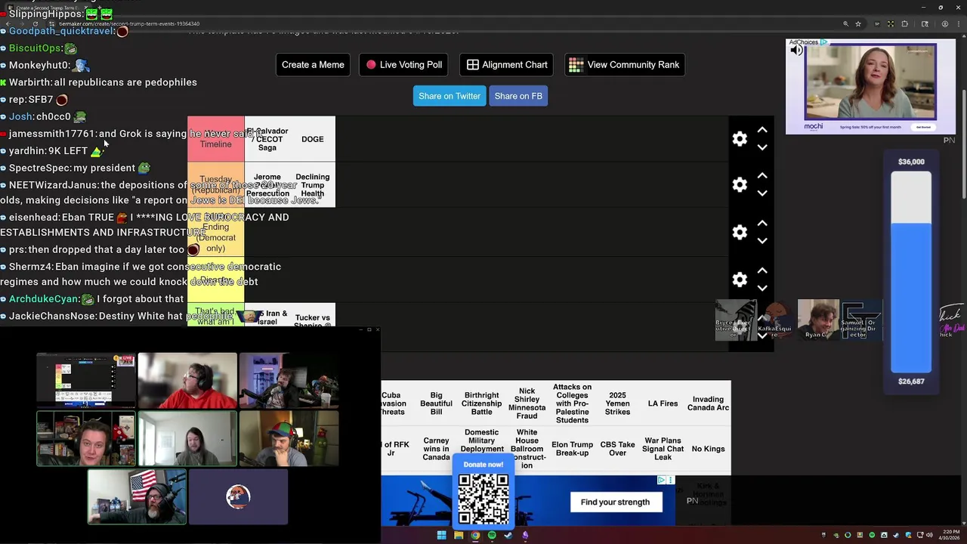This screenshot has width=967, height=544.
Task: Move fourth tier row up
Action: (x=762, y=270)
